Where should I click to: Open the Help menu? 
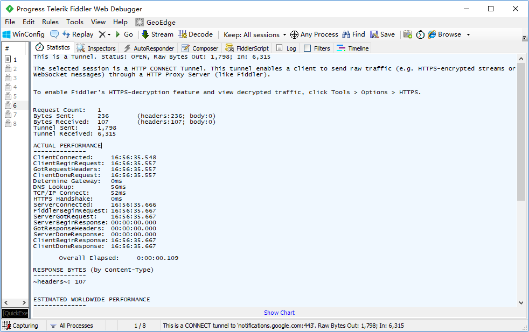(120, 22)
